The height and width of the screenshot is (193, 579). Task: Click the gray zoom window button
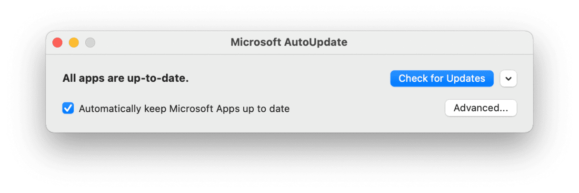coord(90,43)
